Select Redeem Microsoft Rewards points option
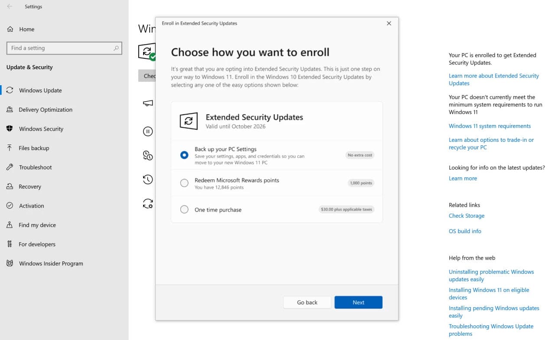This screenshot has height=340, width=555. pos(184,183)
